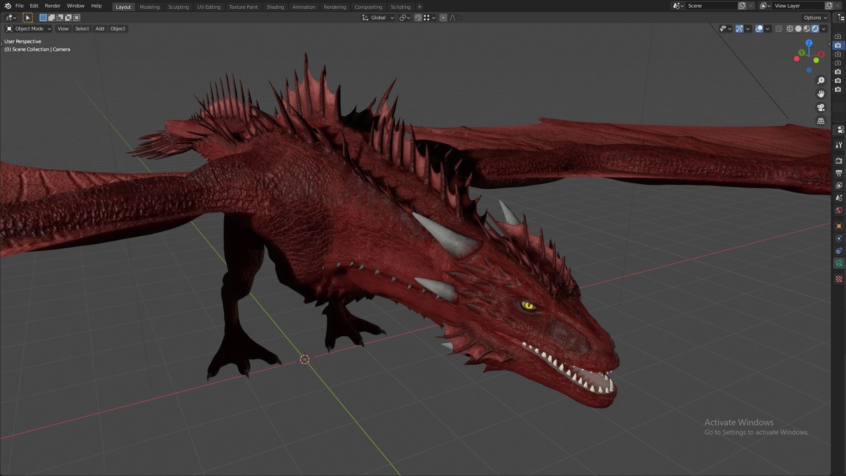846x476 pixels.
Task: Switch to the Compositing workspace tab
Action: (x=368, y=7)
